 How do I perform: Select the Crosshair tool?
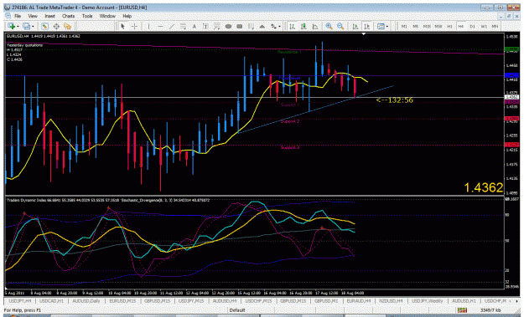coord(134,26)
